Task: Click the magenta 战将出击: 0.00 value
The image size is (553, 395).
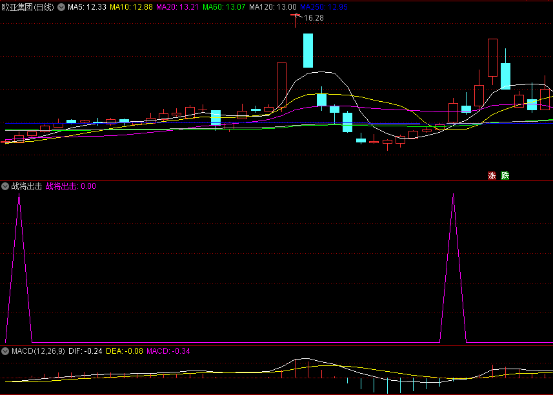Action: [71, 186]
